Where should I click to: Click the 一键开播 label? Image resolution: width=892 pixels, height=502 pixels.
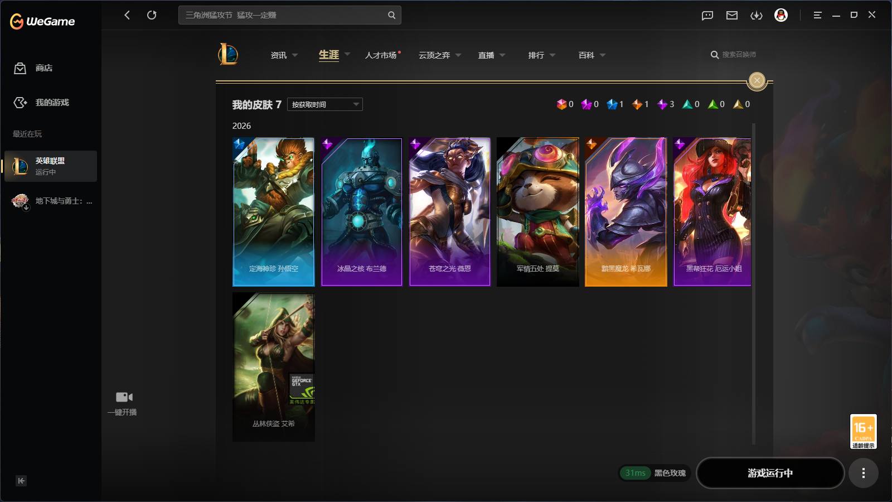click(x=122, y=412)
